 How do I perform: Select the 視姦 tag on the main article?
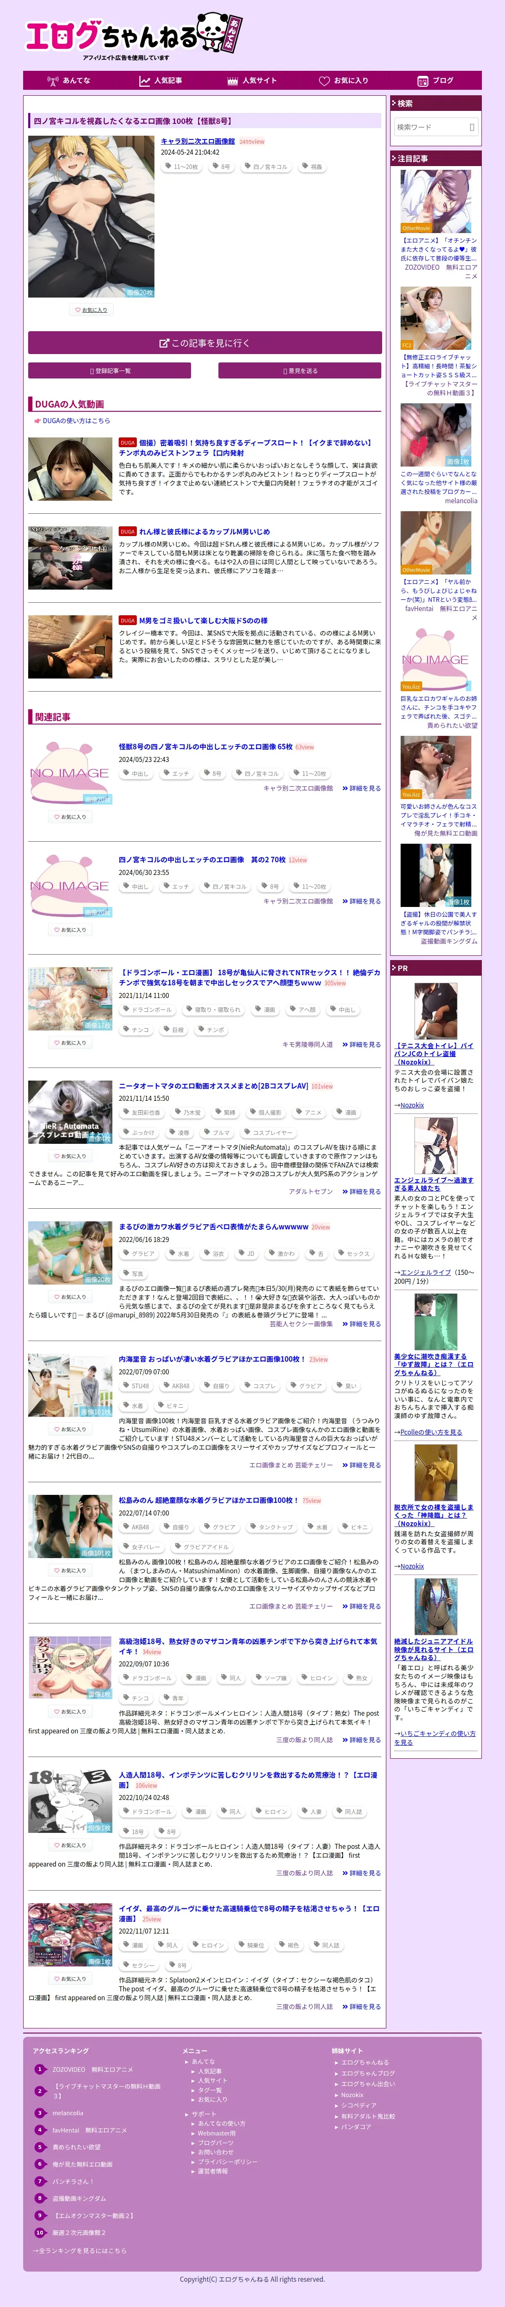[312, 166]
